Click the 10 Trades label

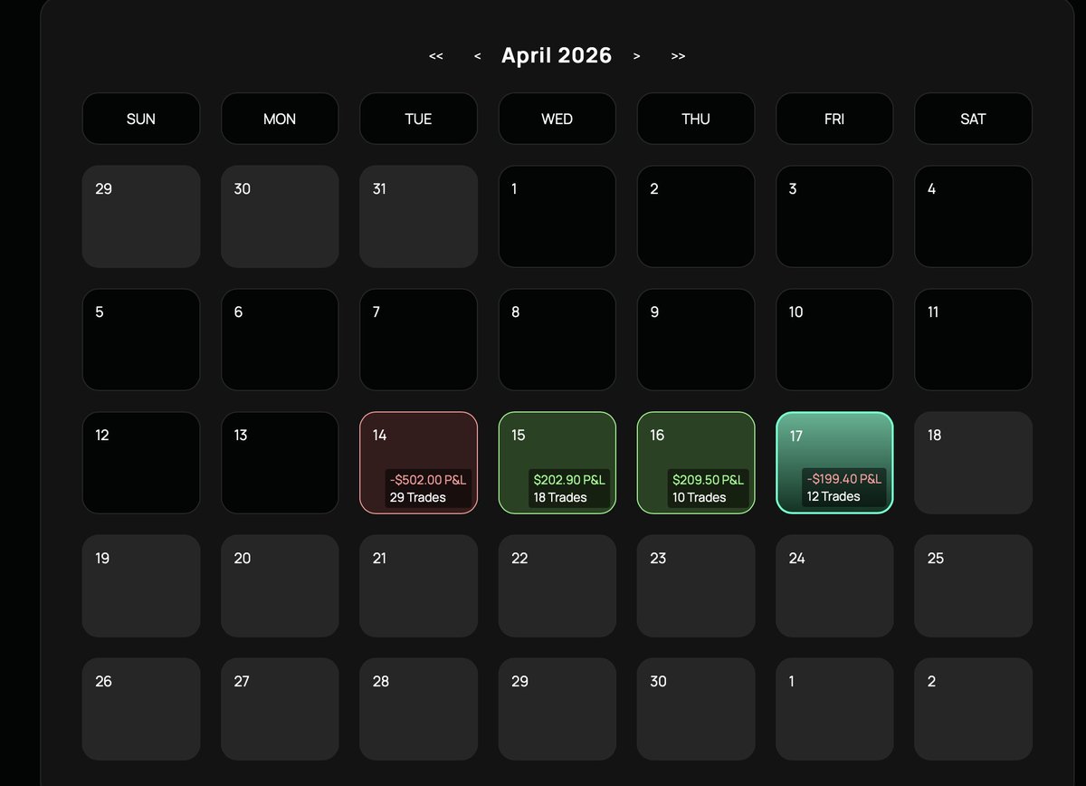700,497
